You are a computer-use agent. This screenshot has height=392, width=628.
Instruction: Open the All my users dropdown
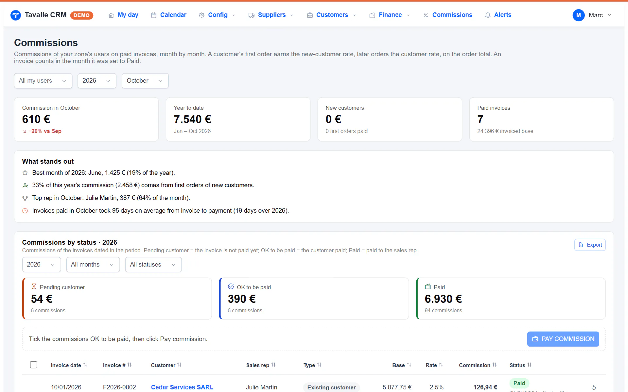tap(43, 81)
